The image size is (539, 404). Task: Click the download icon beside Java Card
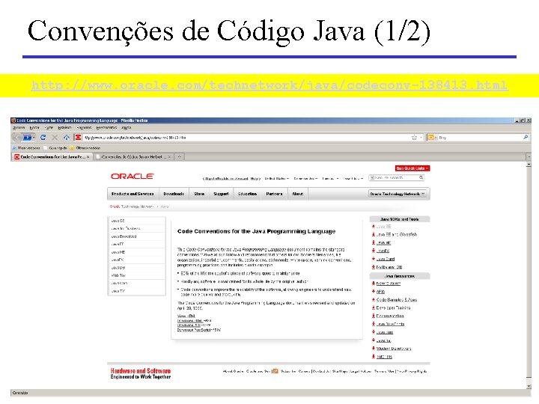coord(374,259)
